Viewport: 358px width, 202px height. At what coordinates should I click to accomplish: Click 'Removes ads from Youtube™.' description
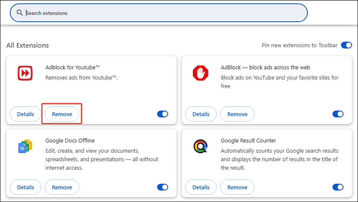[x=81, y=78]
